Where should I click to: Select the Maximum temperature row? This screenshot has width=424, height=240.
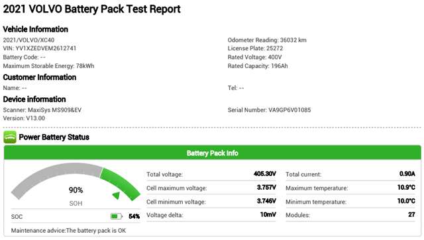pos(350,188)
